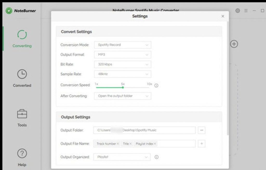Click the Output Organized info icon
266x170 pixels.
point(156,157)
